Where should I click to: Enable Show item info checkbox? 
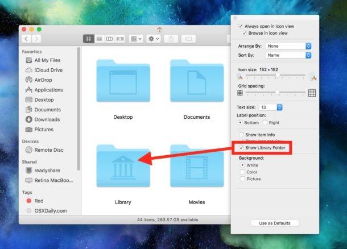pos(241,134)
